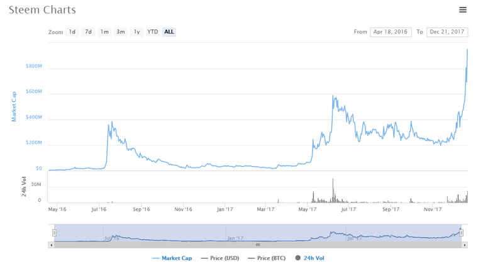This screenshot has width=483, height=266.
Task: Set zoom range to 3m
Action: [121, 32]
